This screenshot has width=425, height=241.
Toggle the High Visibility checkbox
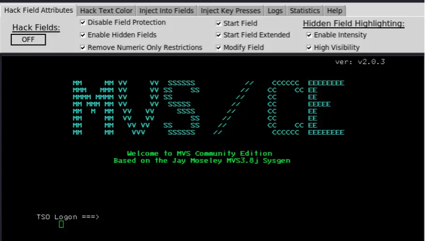pos(309,48)
